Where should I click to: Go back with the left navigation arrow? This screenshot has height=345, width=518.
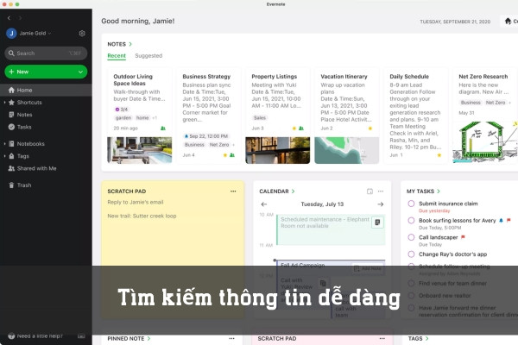(9, 18)
